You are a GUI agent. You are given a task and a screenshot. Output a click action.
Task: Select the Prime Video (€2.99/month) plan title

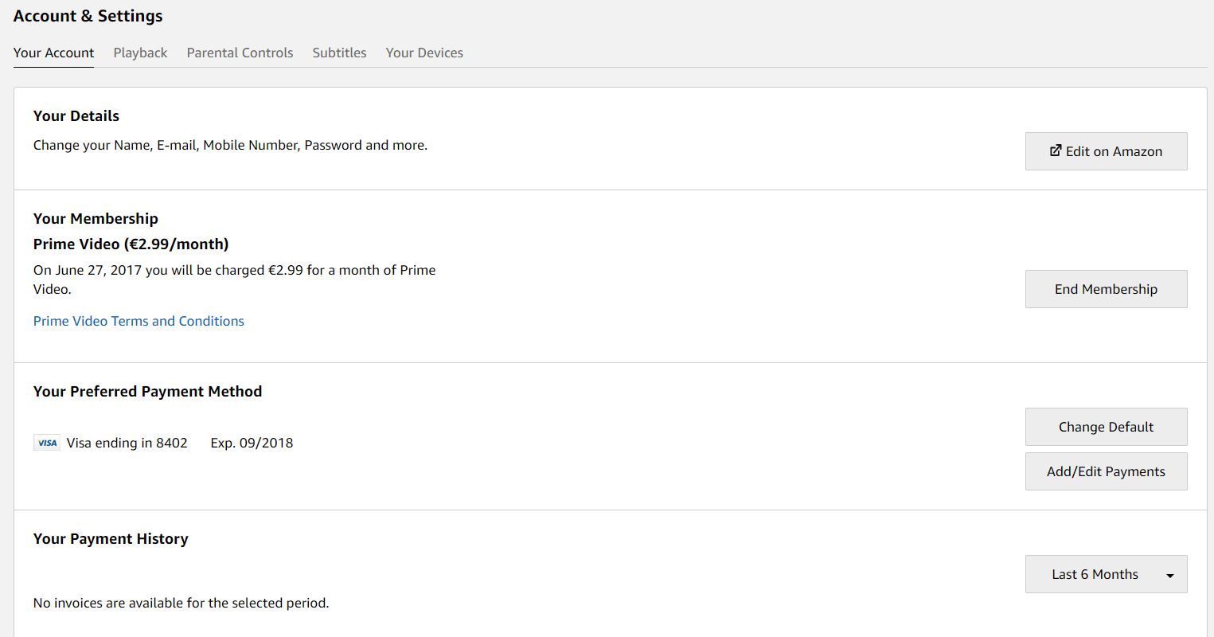(131, 244)
